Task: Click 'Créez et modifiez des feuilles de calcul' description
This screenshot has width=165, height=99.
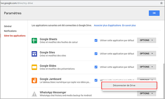Action: 59,42
